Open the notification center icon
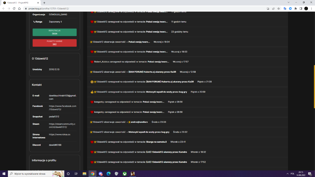This screenshot has height=177, width=315. coord(309,174)
